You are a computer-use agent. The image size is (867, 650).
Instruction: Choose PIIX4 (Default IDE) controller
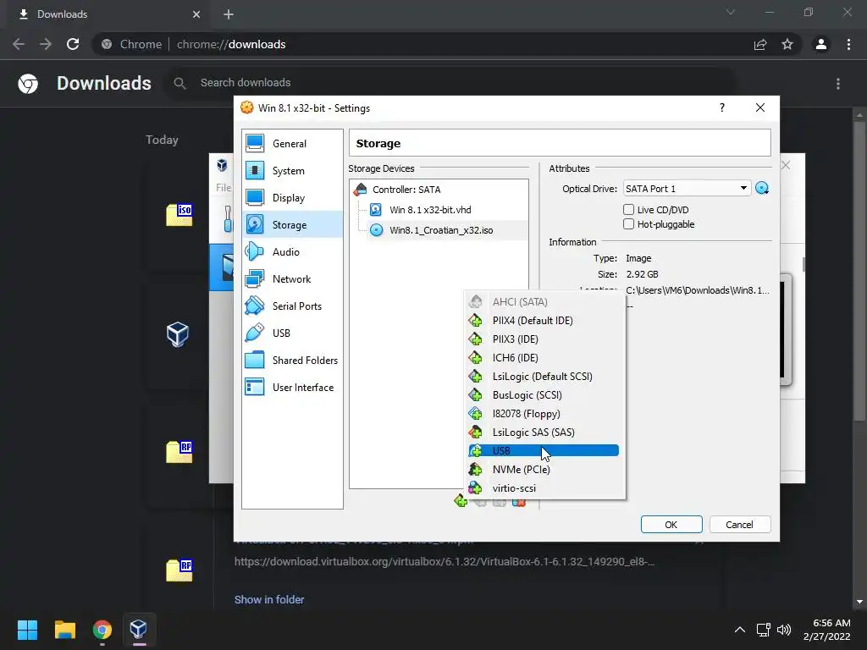[544, 321]
